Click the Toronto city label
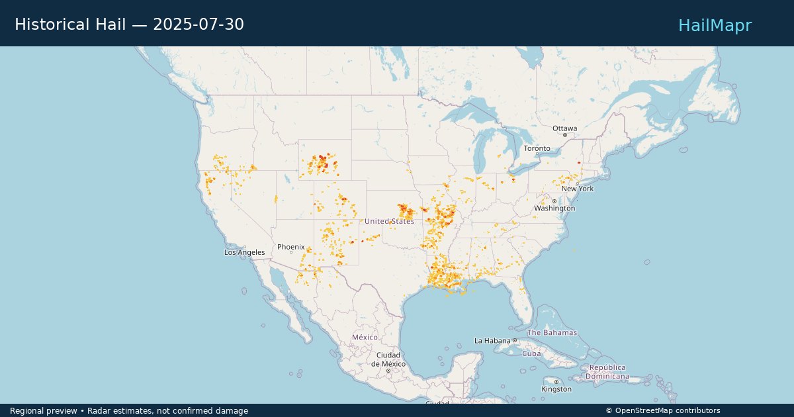794x417 pixels. click(537, 148)
